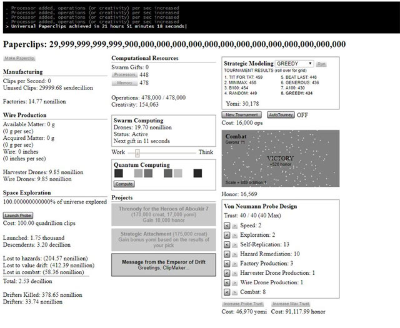The width and height of the screenshot is (400, 328).
Task: Increase Exploration with right arrow
Action: tap(235, 235)
